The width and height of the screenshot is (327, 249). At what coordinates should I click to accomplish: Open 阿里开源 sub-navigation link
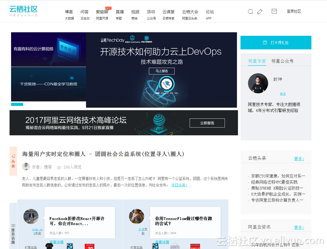point(102,18)
